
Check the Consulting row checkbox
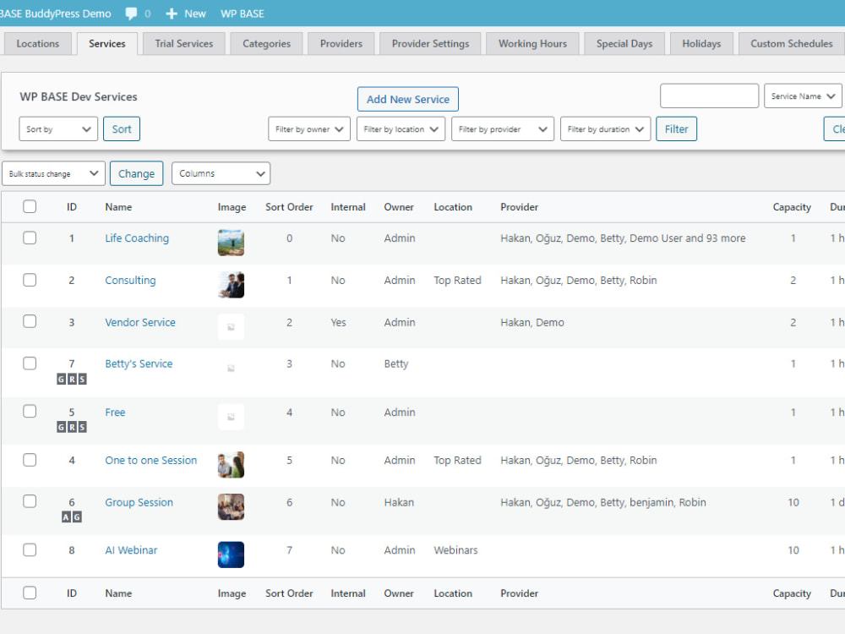(30, 280)
